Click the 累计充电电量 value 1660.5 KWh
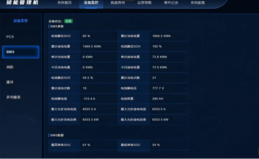259x159 pixels. point(161,36)
